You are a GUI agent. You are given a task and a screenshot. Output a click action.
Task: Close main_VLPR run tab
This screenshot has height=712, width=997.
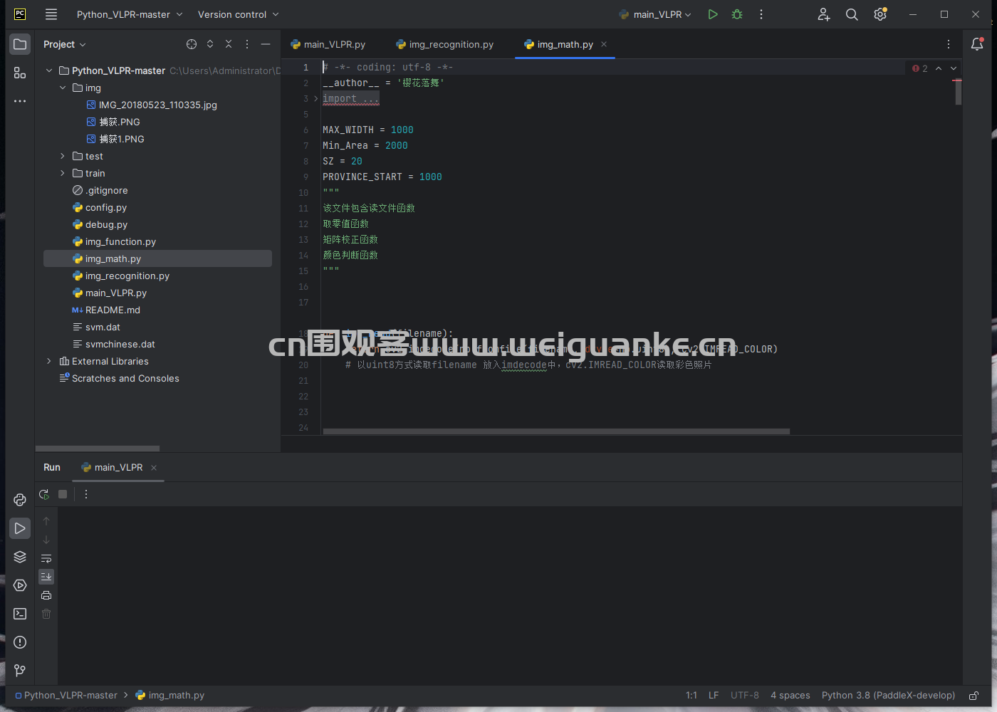click(154, 468)
